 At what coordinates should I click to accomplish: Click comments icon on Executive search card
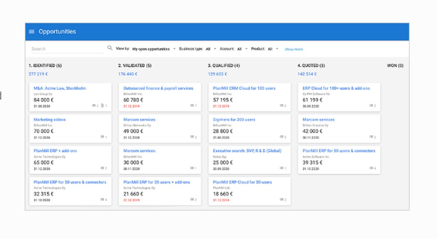281,168
